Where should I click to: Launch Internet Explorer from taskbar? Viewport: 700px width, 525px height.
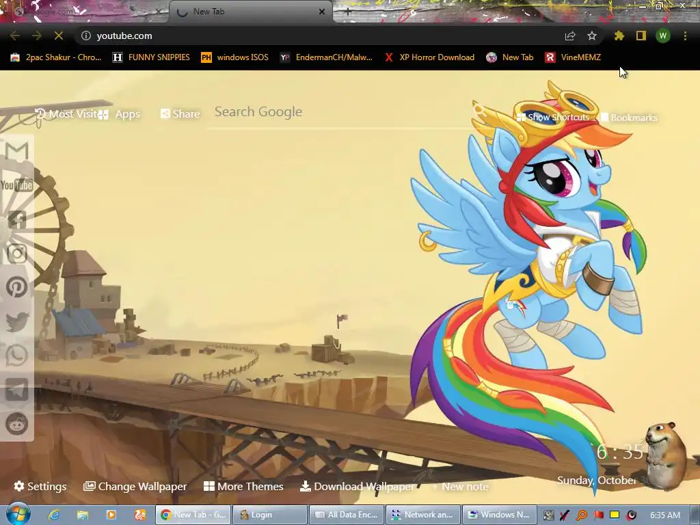coord(54,515)
